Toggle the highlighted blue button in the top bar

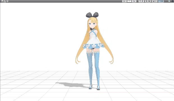click(x=161, y=1)
